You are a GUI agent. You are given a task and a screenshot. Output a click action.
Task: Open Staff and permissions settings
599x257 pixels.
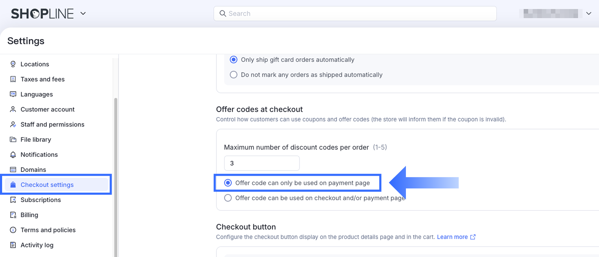pos(52,124)
